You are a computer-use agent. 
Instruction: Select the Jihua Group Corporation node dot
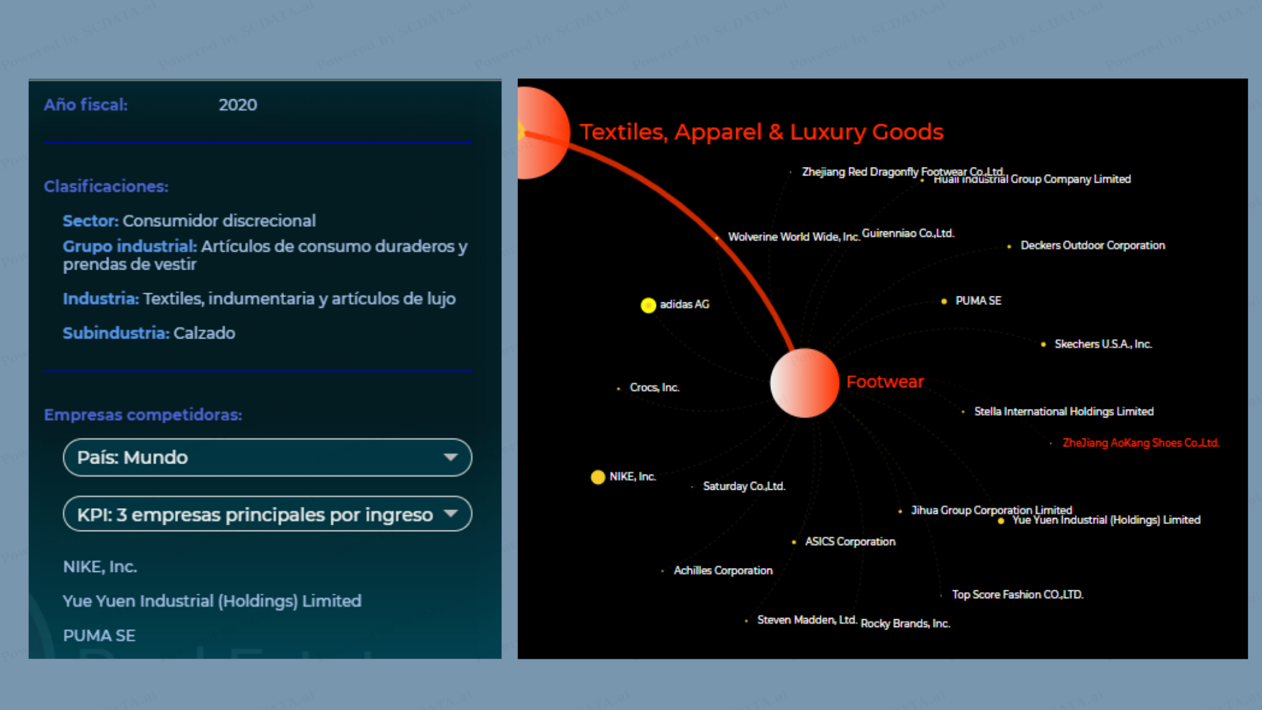click(900, 511)
